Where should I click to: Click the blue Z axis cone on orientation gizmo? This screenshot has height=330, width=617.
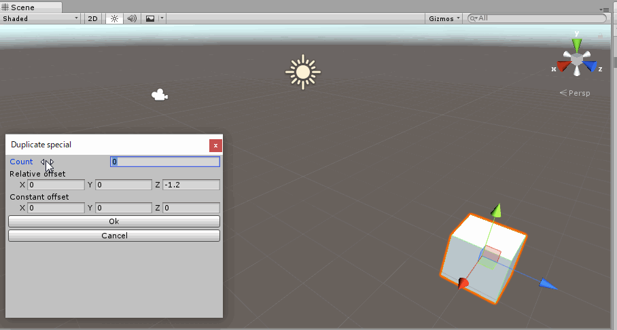590,66
